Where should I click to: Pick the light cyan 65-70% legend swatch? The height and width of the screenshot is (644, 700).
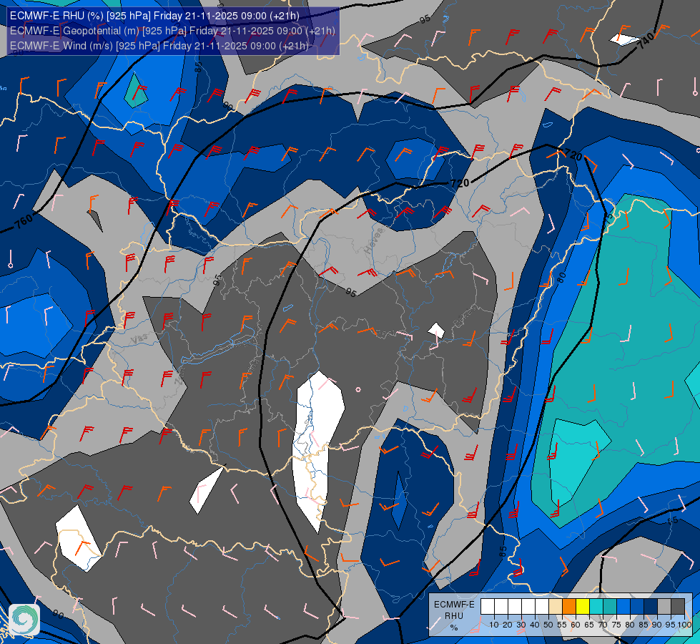[596, 607]
